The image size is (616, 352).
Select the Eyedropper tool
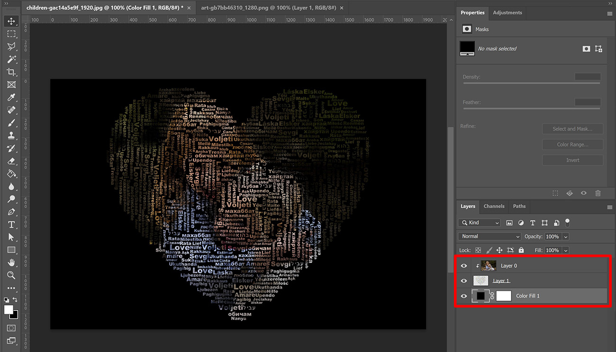(x=11, y=97)
